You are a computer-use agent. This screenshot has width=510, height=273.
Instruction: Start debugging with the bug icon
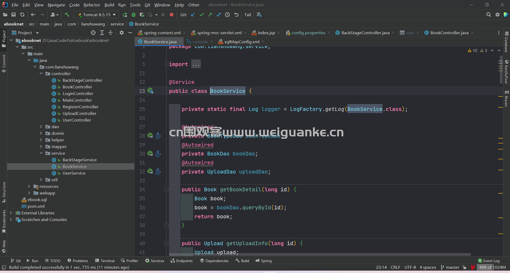[x=134, y=15]
